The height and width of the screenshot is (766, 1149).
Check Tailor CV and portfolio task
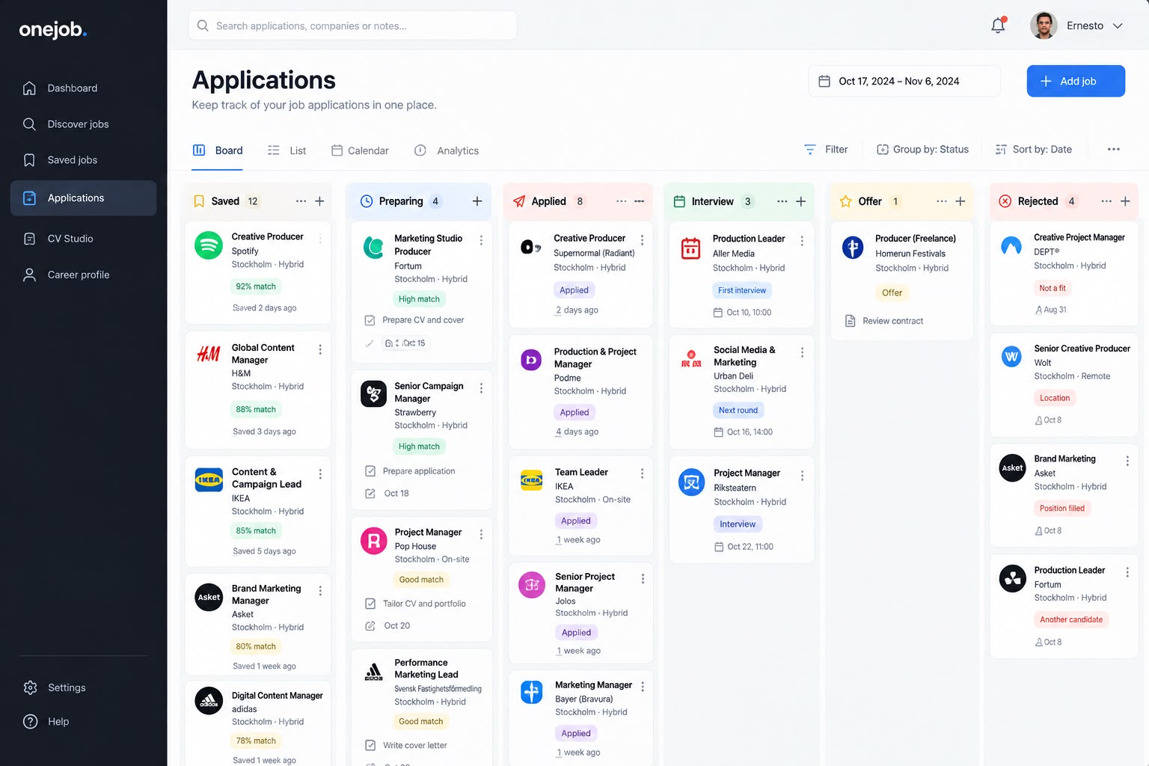point(370,604)
